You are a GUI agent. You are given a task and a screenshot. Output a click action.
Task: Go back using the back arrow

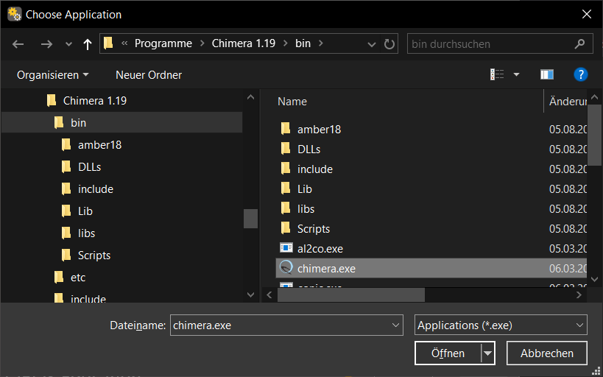pos(18,44)
